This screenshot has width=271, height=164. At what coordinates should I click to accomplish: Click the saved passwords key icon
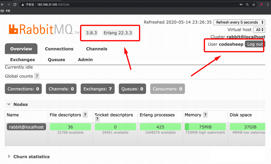click(x=241, y=5)
